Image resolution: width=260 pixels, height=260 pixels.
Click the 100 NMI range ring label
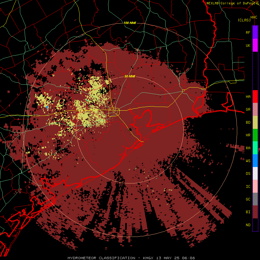click(x=130, y=23)
